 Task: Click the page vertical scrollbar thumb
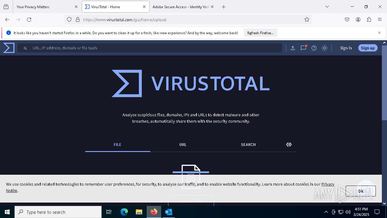point(384,82)
